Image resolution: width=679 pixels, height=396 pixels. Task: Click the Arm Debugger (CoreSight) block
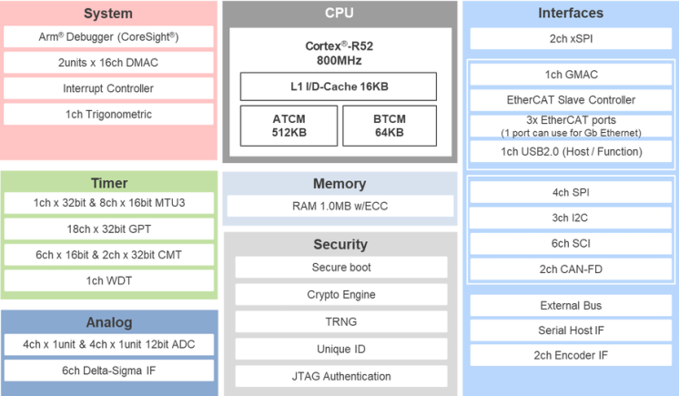pos(108,36)
